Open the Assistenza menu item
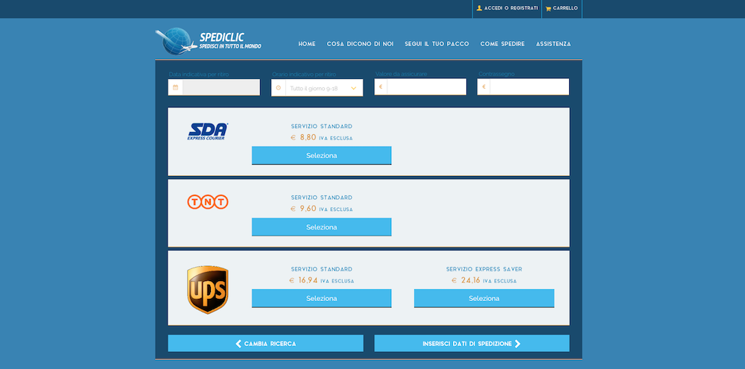745x369 pixels. tap(554, 44)
